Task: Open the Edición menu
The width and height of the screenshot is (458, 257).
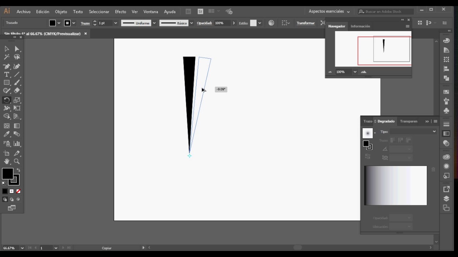Action: point(43,12)
